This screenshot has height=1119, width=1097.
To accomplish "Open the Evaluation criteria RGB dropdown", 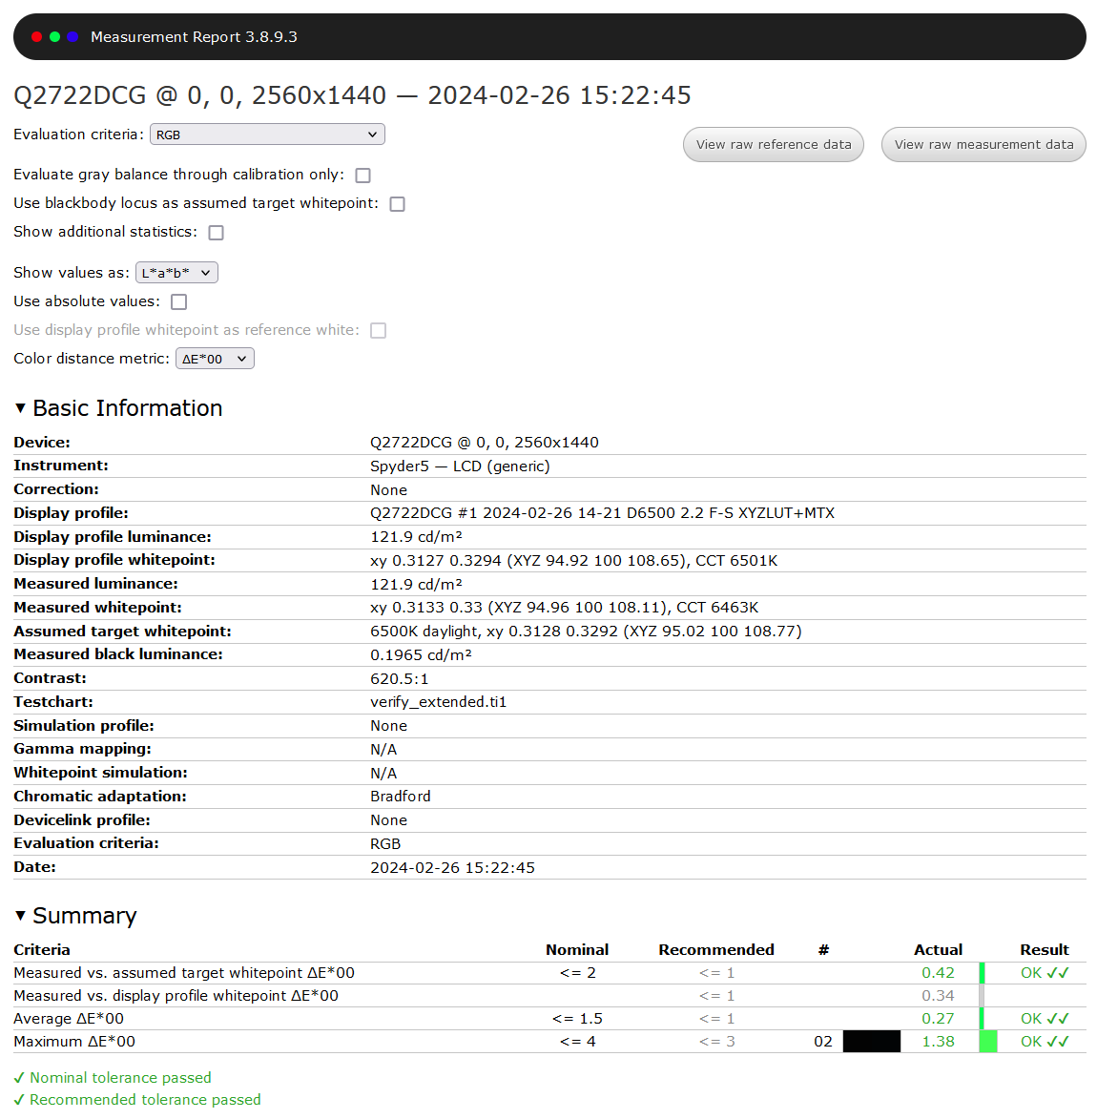I will pyautogui.click(x=267, y=135).
